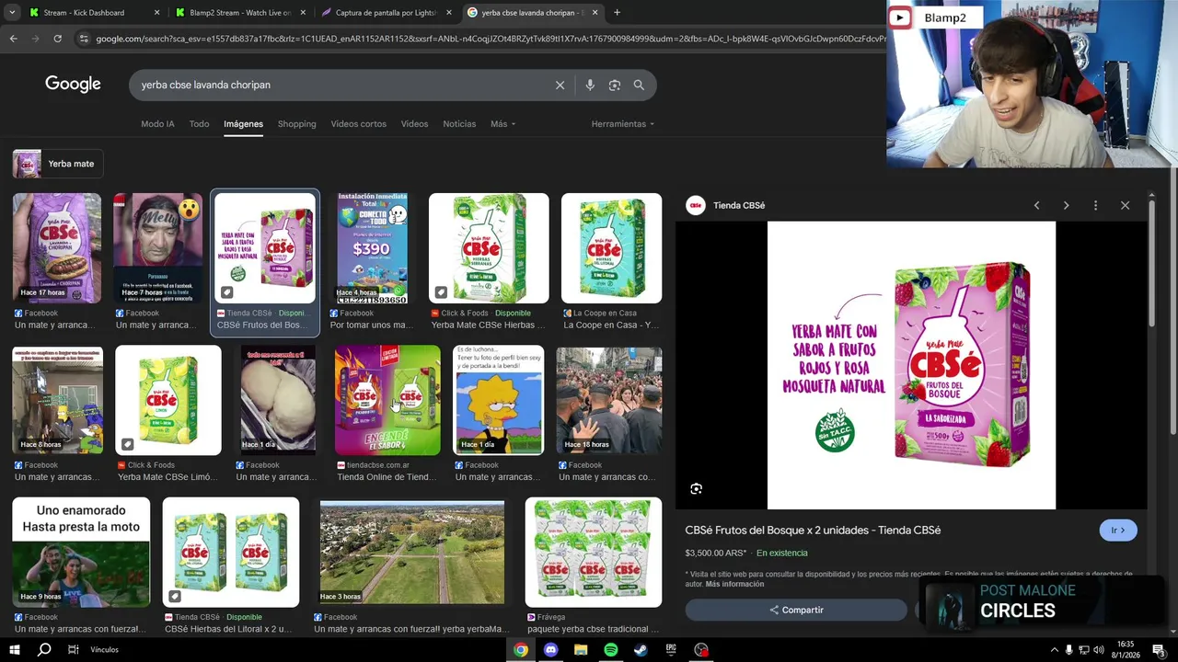Open Windows taskbar search

tap(43, 649)
